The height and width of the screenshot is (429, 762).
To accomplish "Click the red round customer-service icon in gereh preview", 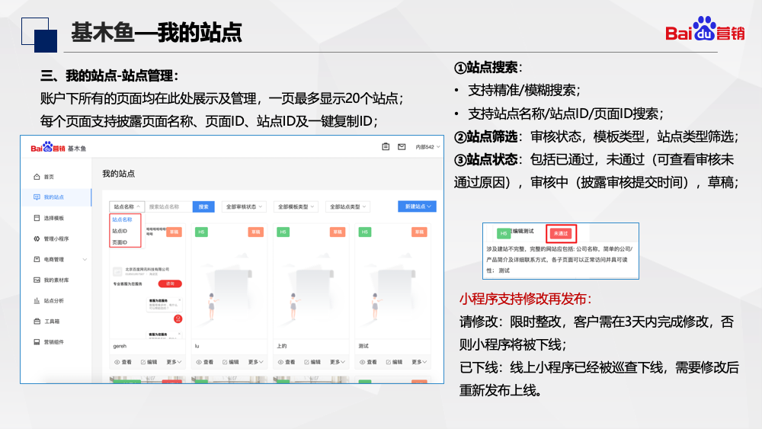I will click(178, 319).
